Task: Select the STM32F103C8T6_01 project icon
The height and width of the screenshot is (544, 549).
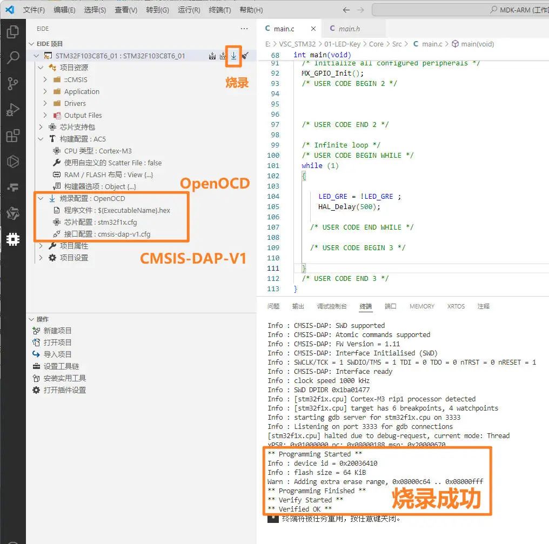Action: 48,56
